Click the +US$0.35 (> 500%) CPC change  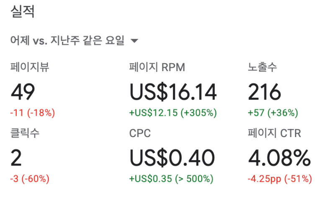[x=171, y=179]
